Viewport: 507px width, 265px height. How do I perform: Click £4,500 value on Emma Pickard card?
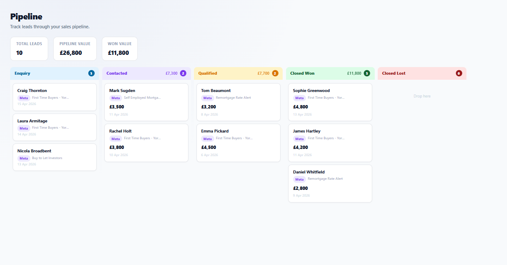coord(209,147)
